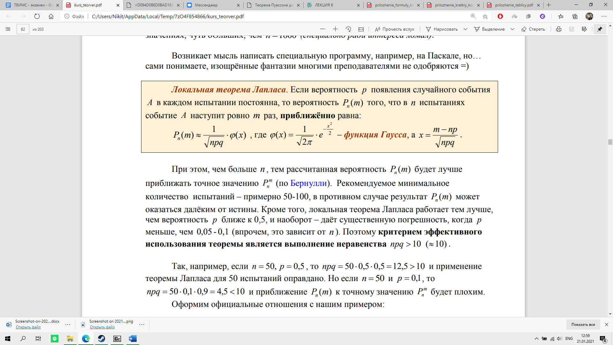Screen dimensions: 613x345
Task: Switch the ENG input language
Action: pyautogui.click(x=569, y=339)
